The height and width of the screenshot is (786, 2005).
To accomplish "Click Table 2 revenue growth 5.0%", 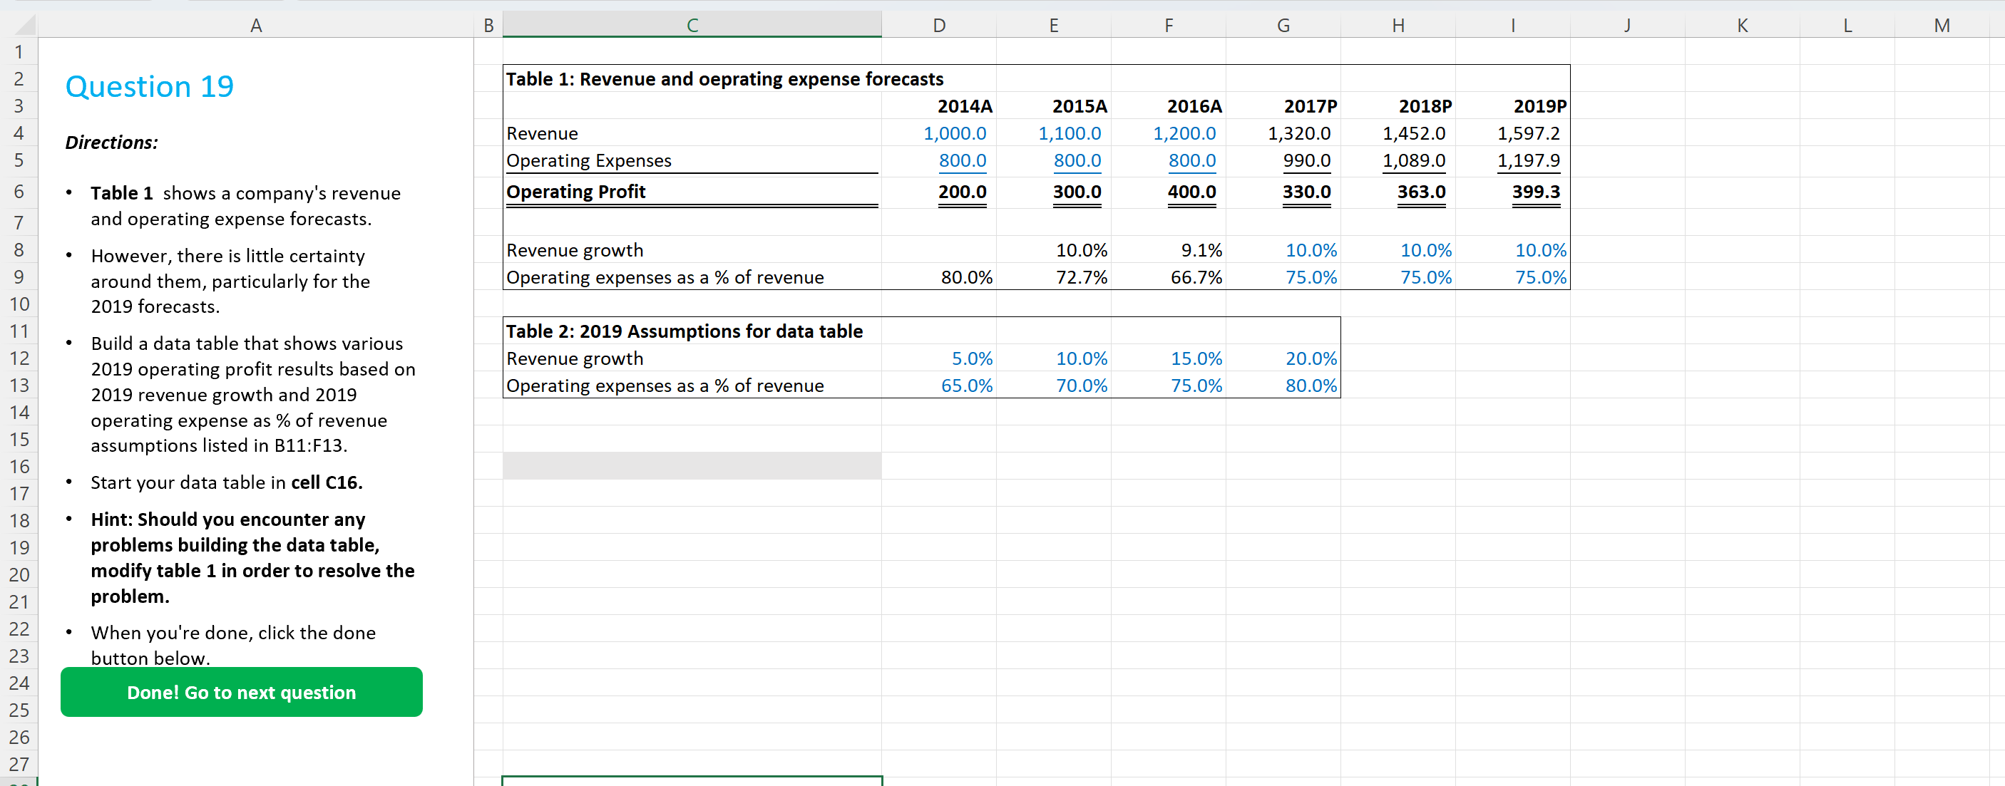I will (971, 358).
